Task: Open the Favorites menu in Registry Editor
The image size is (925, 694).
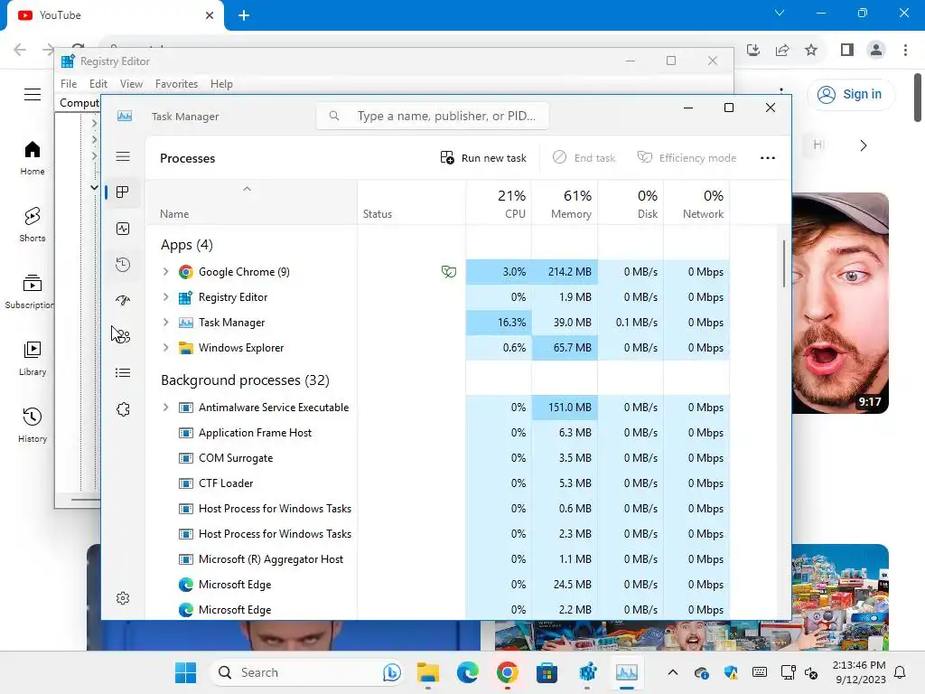Action: 176,84
